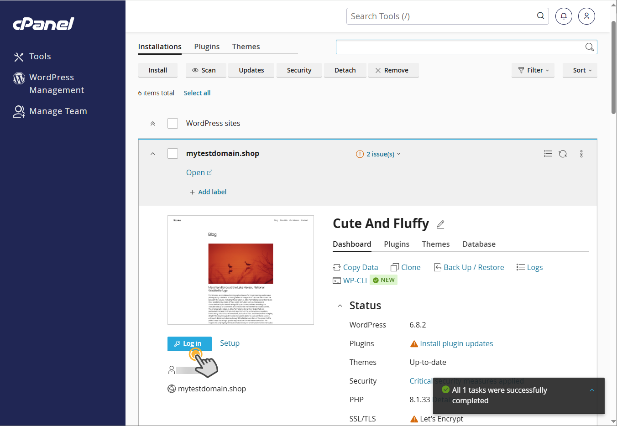Click the WordPress version 6.8.2 value
Screen dimensions: 617x426
coord(418,325)
